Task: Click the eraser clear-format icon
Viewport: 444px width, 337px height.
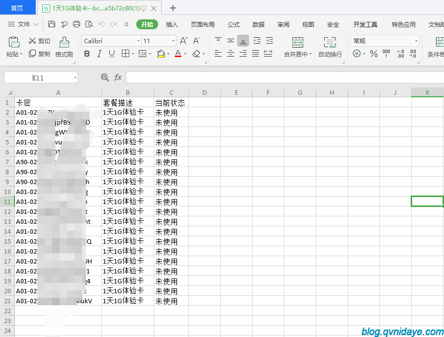Action: point(196,54)
